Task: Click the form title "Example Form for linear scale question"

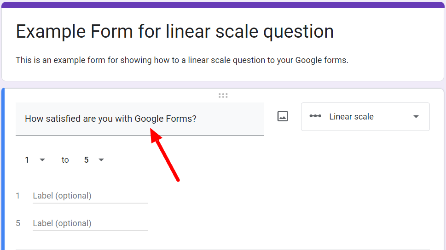Action: tap(175, 32)
